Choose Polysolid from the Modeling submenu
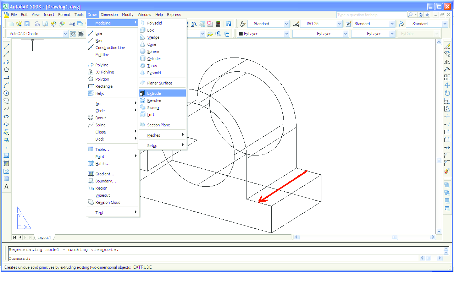 coord(162,23)
